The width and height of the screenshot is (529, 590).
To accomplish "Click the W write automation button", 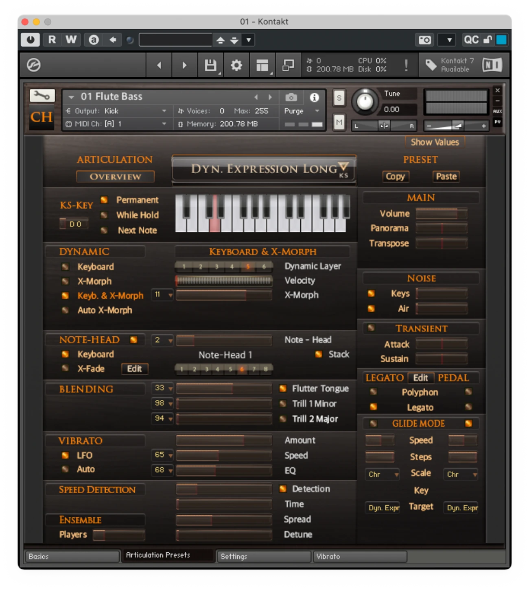I will point(71,39).
